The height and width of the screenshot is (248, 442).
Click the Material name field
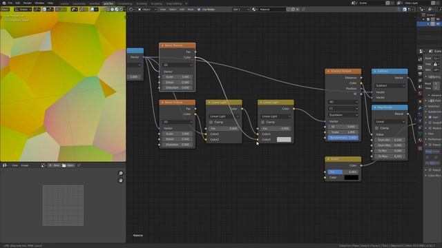coord(271,9)
